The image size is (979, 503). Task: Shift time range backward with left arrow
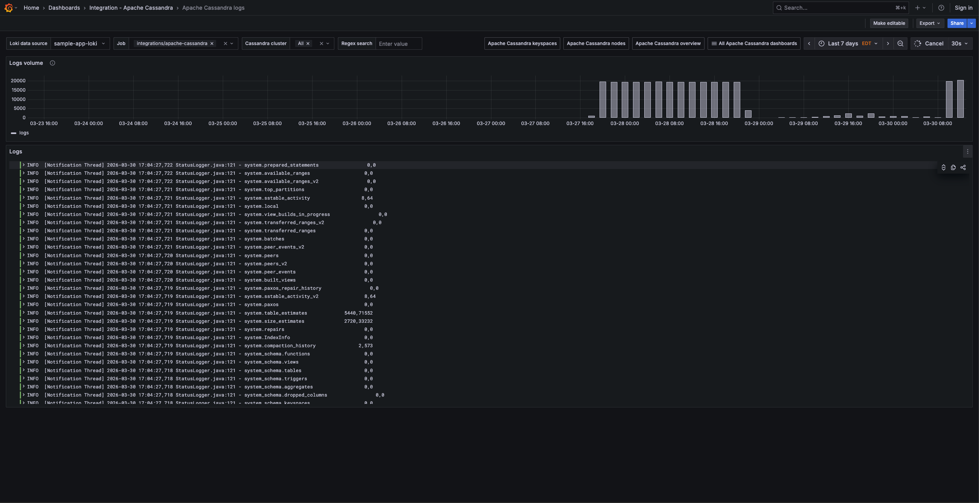point(809,44)
